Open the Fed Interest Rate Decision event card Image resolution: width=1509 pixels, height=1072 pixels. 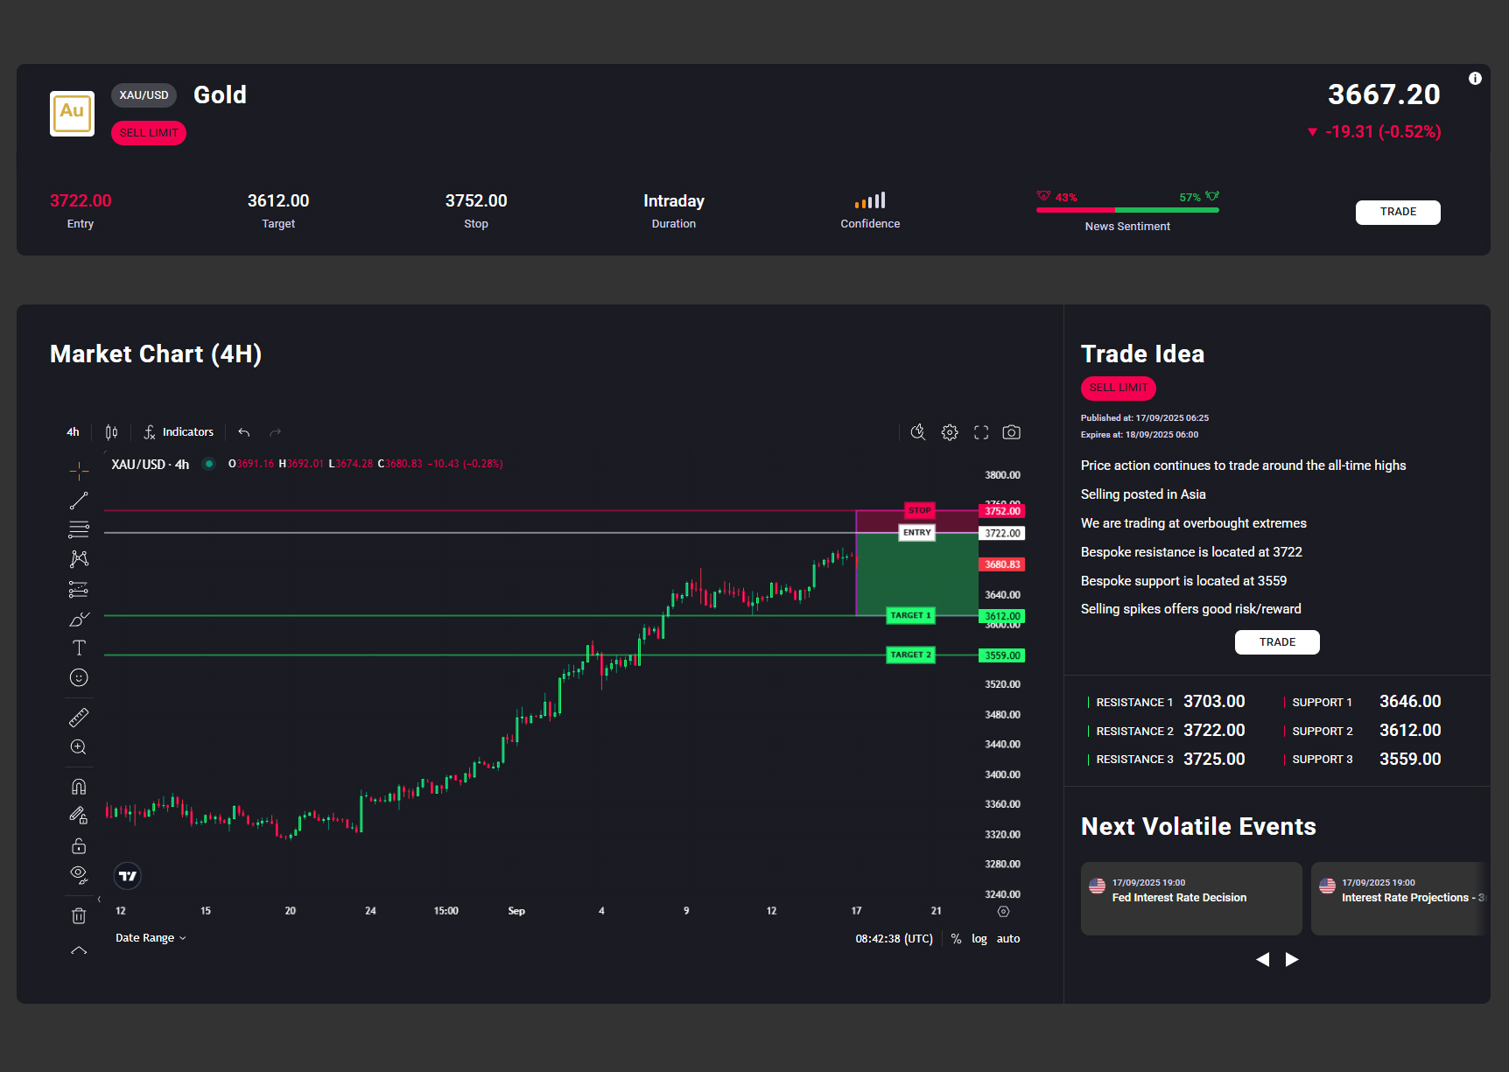(1190, 898)
